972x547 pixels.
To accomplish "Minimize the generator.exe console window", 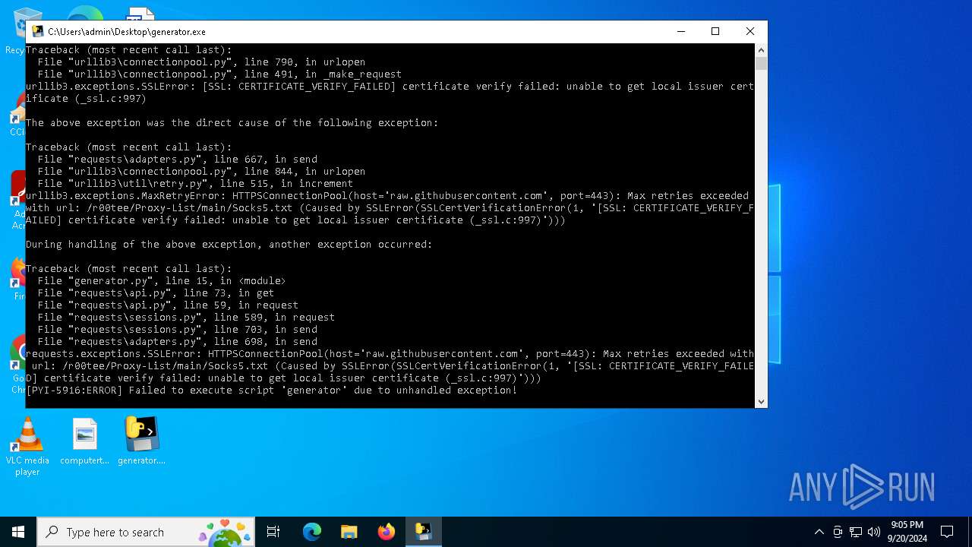I will tap(680, 31).
